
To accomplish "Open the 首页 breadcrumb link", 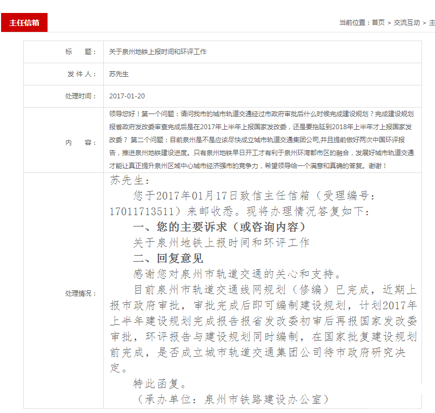I will (x=378, y=23).
